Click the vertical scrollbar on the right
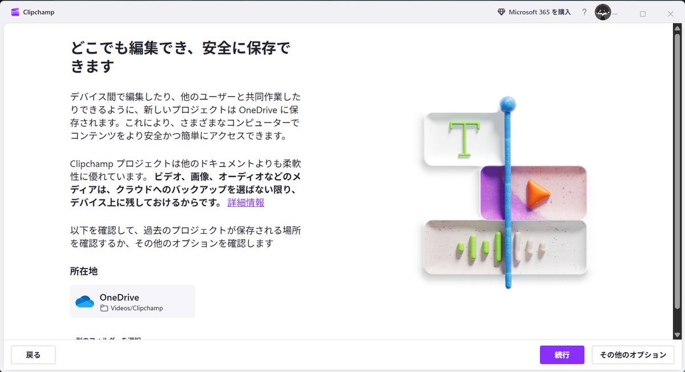685x372 pixels. click(x=677, y=182)
